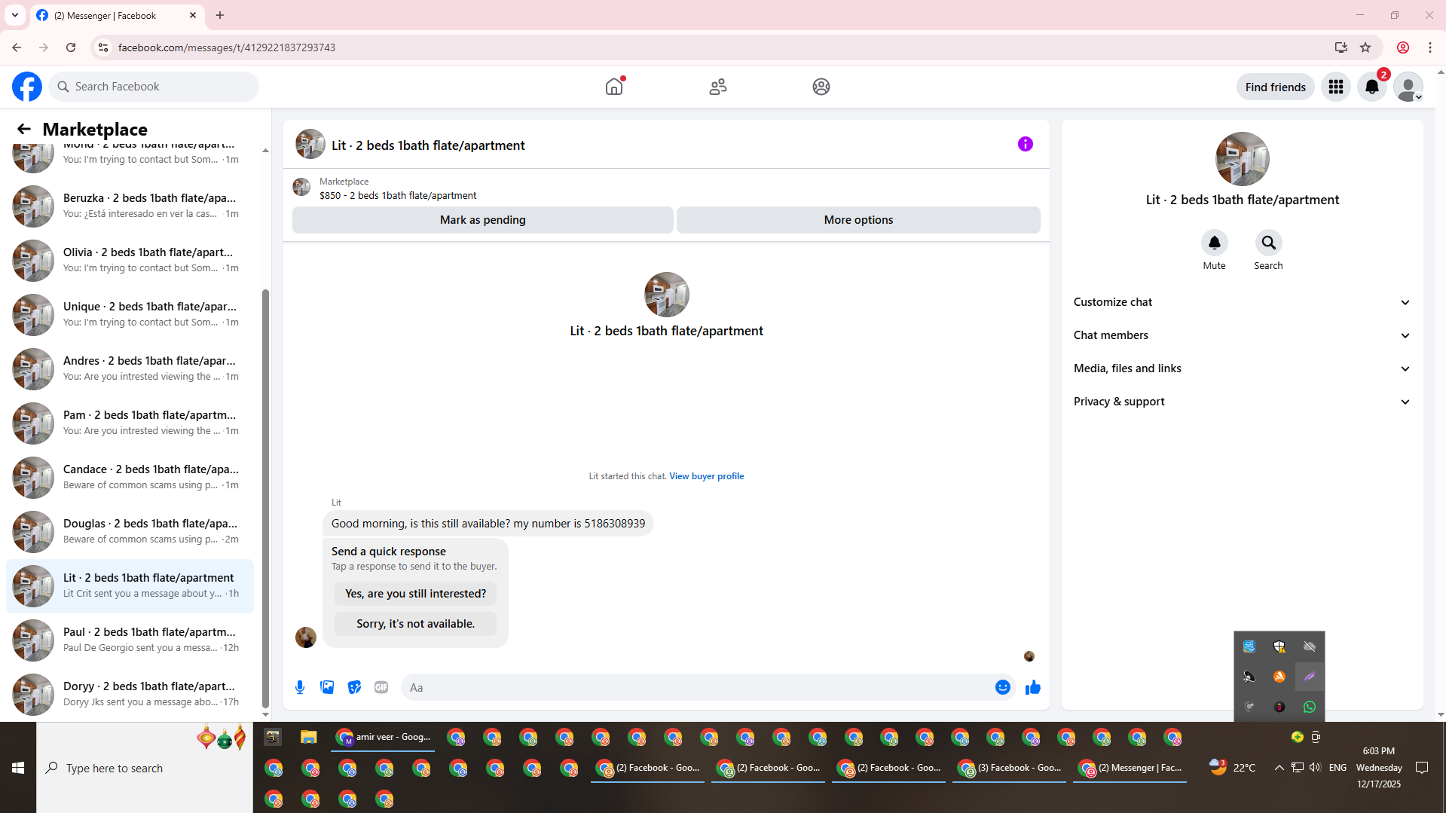Open File Explorer from the taskbar
Image resolution: width=1446 pixels, height=813 pixels.
click(x=308, y=737)
